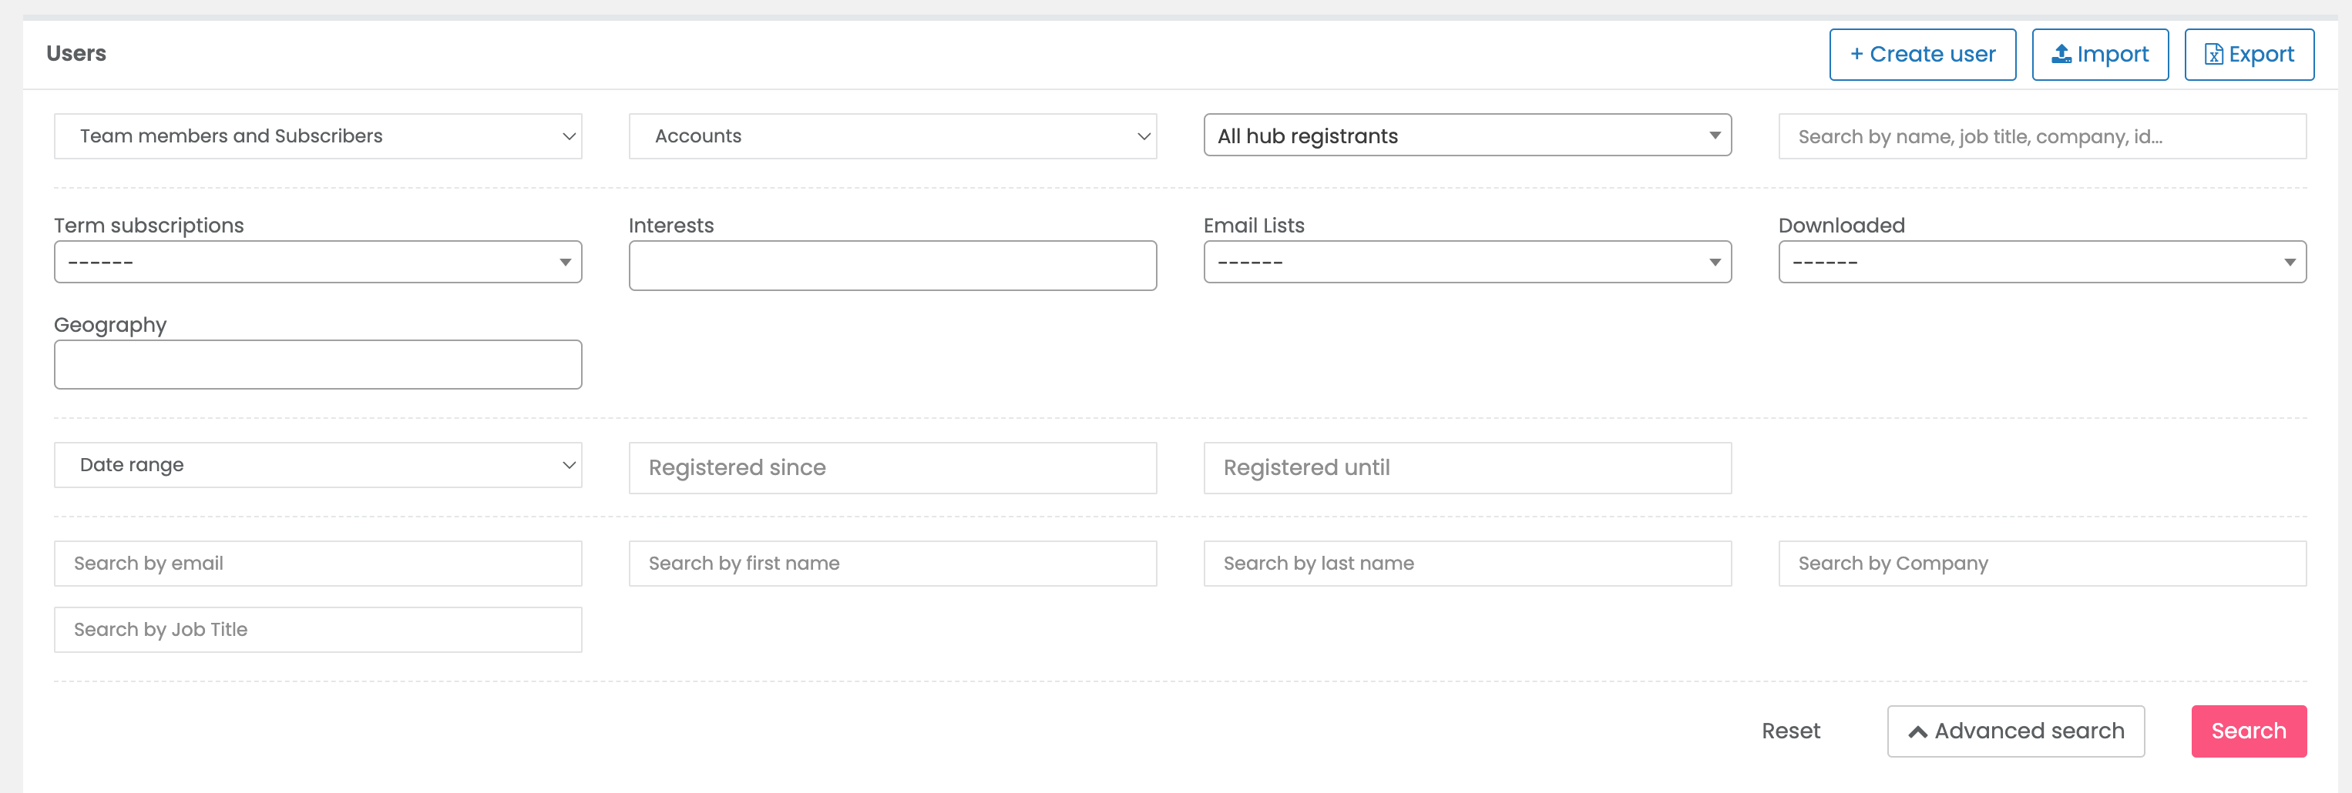This screenshot has width=2352, height=793.
Task: Open the Downloaded dropdown
Action: click(2041, 262)
